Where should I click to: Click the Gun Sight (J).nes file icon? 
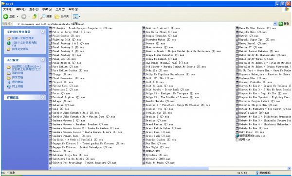coord(144,147)
